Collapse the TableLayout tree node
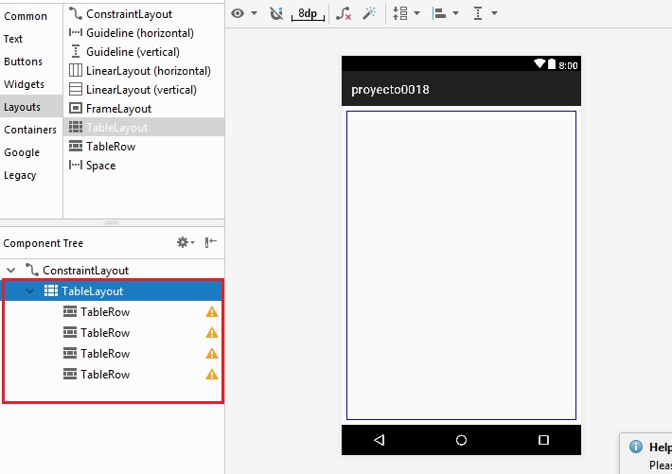The height and width of the screenshot is (474, 672). coord(30,291)
